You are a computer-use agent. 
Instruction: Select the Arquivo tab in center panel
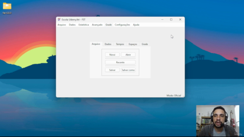(96, 44)
